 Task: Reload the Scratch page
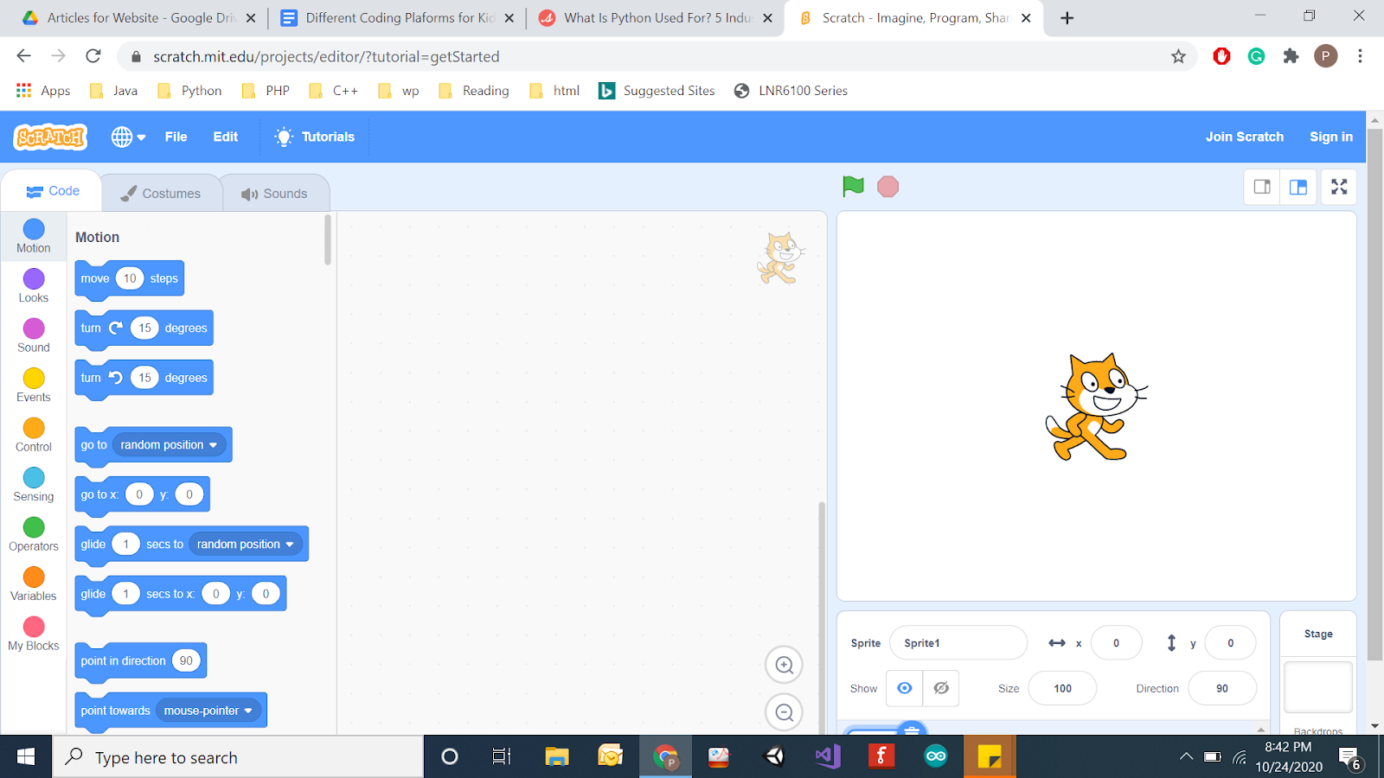coord(93,56)
